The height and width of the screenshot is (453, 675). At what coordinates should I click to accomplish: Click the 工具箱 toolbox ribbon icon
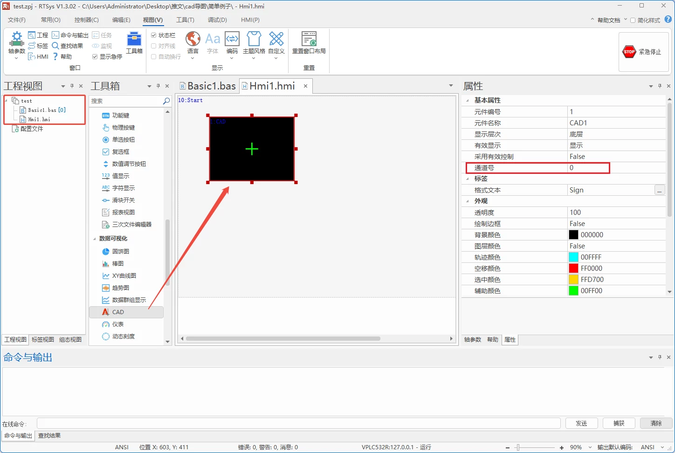click(x=134, y=43)
